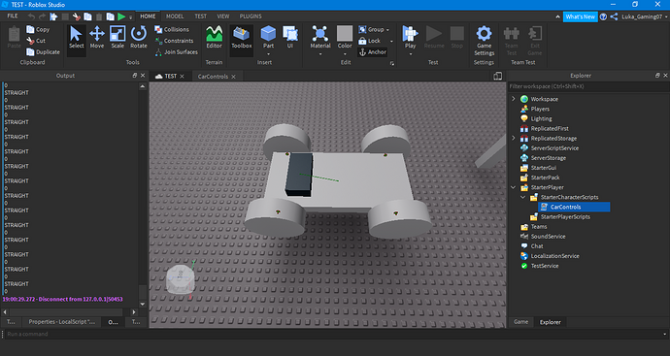Screen dimensions: 670x356
Task: Open the Color picker swatch
Action: click(345, 33)
